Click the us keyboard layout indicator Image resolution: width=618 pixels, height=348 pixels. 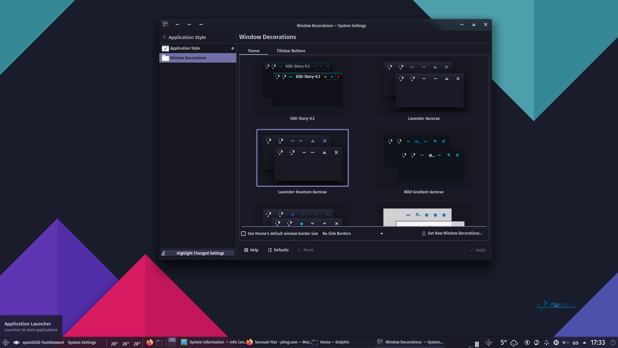pos(576,343)
